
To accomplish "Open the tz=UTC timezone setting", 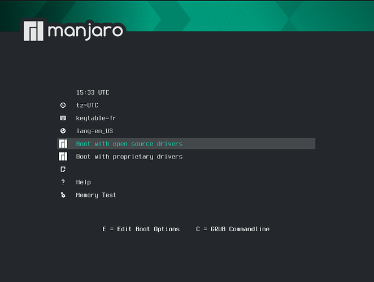I will click(88, 105).
